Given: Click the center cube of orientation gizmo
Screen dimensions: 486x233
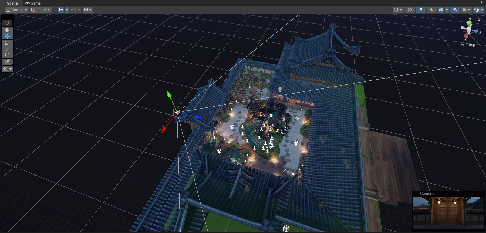Looking at the screenshot, I should (469, 30).
